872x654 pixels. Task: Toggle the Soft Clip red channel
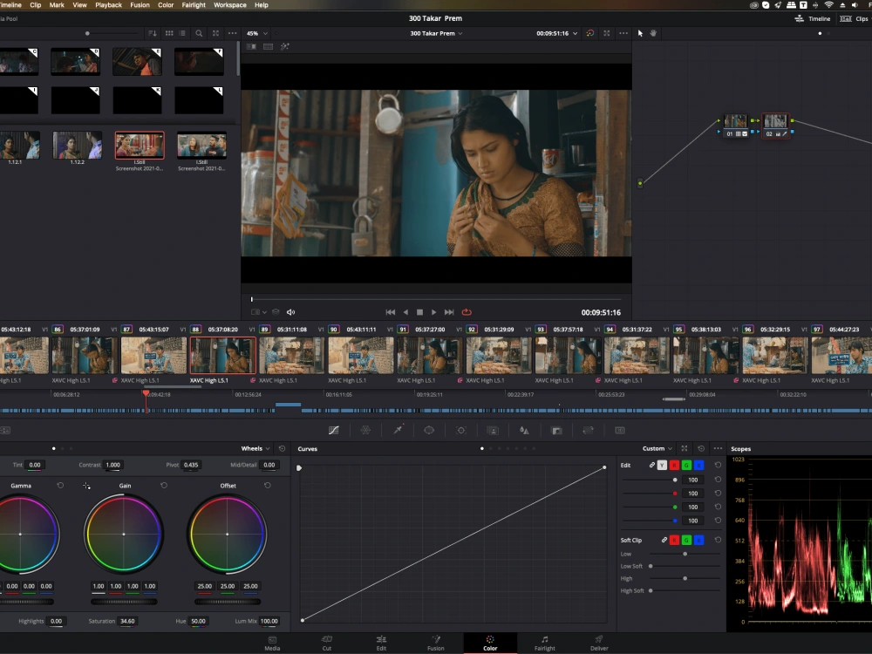pos(674,540)
